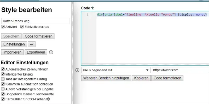Click the URL field containing https://twitter.com
The image size is (209, 104).
[181, 70]
